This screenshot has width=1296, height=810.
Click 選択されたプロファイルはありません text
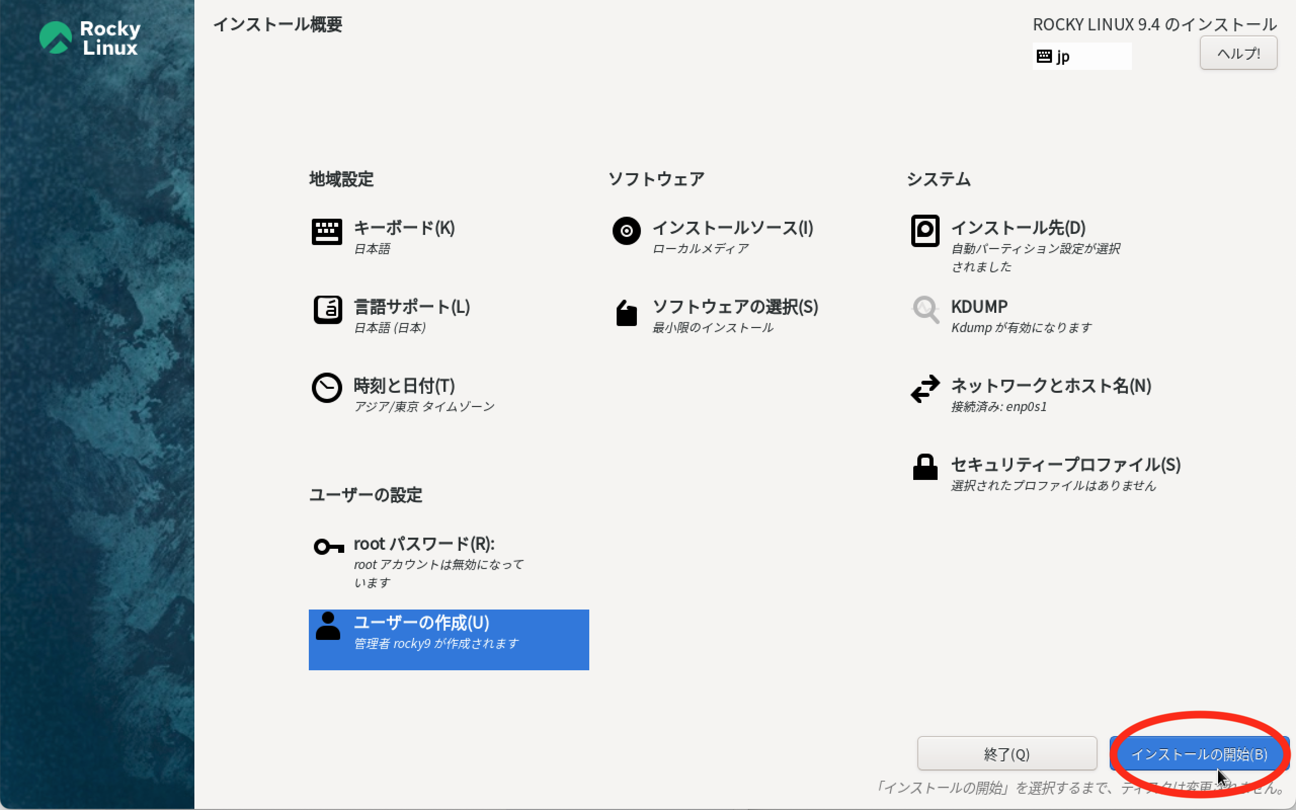click(1054, 485)
